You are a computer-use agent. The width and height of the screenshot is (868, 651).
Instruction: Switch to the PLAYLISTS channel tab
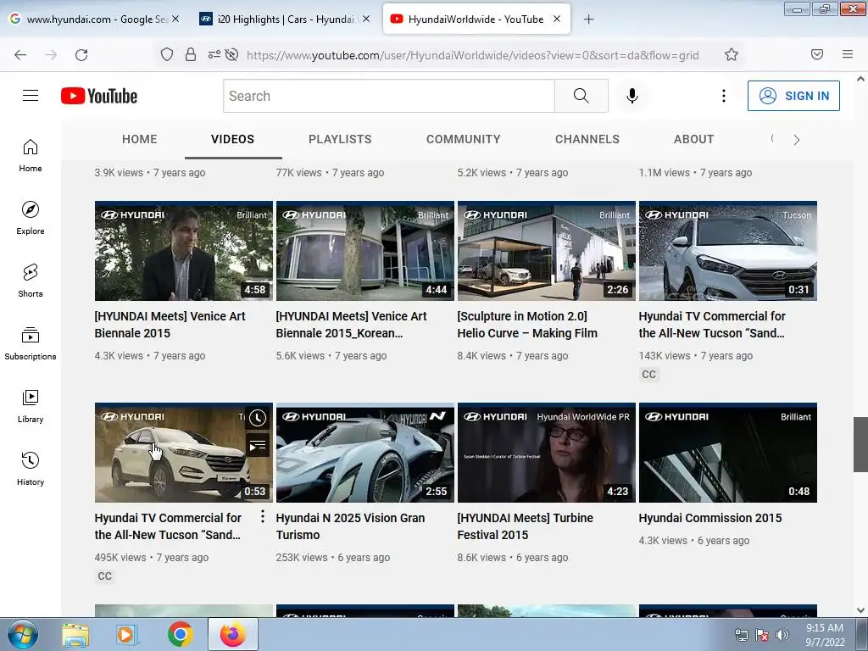[340, 139]
